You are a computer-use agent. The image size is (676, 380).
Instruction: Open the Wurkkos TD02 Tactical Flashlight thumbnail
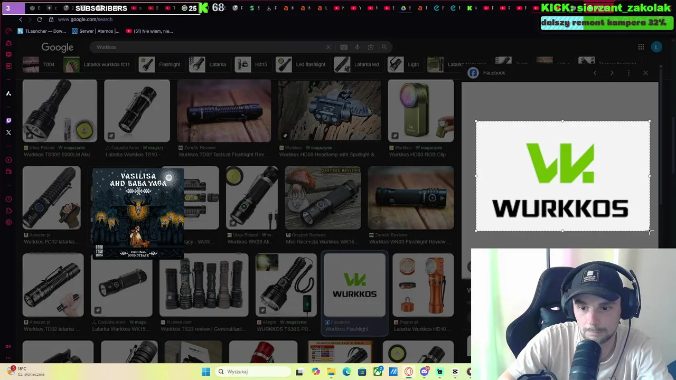point(224,111)
